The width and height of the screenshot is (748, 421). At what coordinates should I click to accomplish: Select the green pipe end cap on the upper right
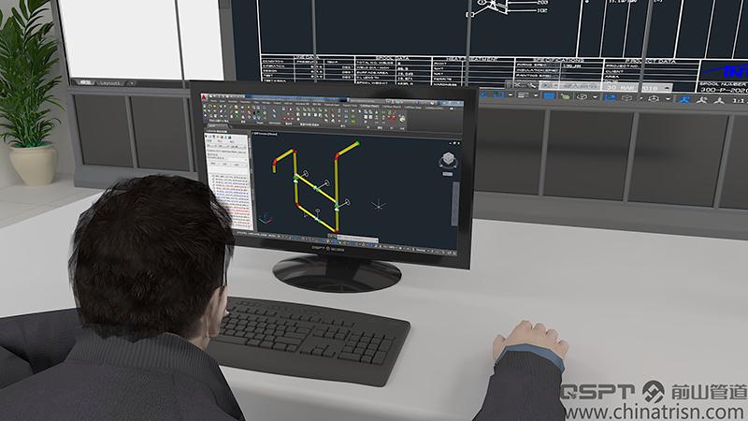coord(355,145)
